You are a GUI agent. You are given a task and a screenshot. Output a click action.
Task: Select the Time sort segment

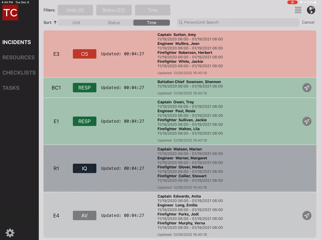coord(152,23)
